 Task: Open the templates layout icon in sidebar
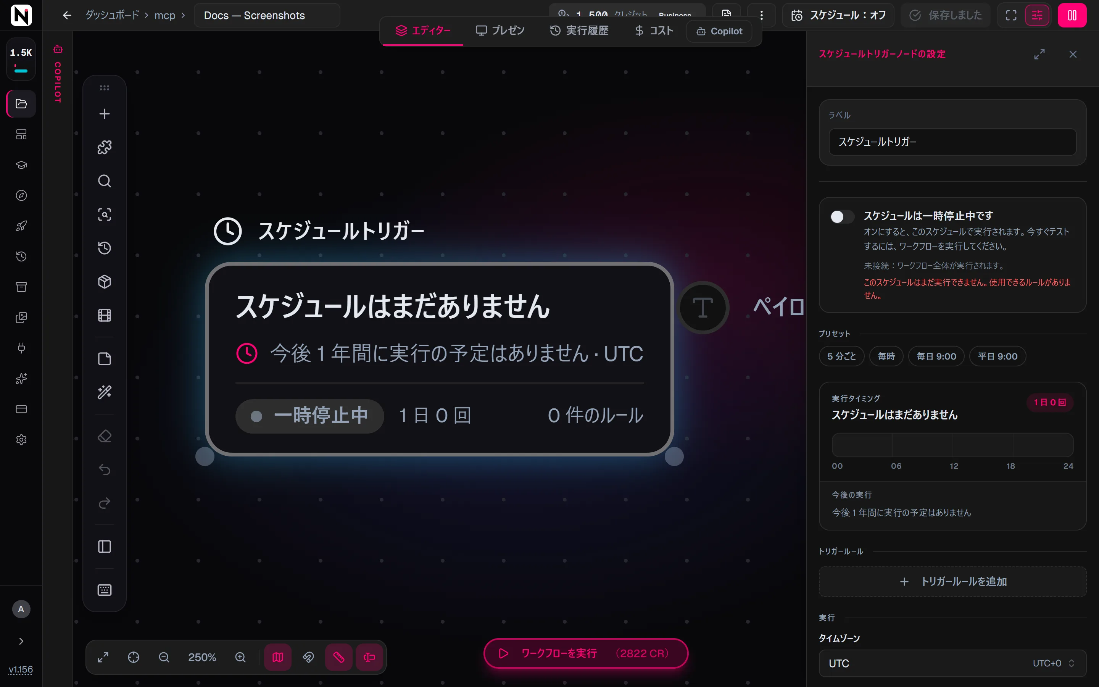tap(21, 134)
